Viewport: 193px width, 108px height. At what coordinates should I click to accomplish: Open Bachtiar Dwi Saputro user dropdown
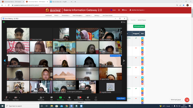137,10
